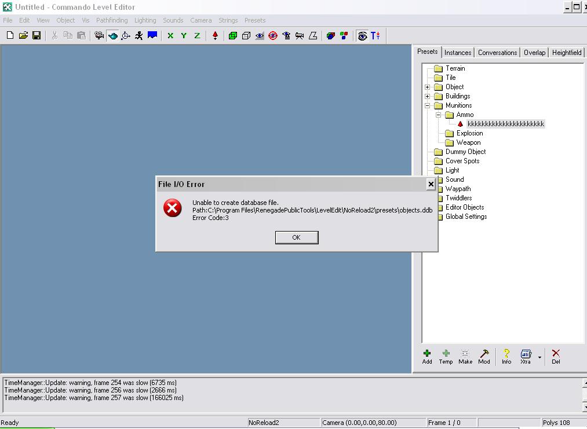Image resolution: width=587 pixels, height=429 pixels.
Task: Click the Del red X icon
Action: (556, 357)
